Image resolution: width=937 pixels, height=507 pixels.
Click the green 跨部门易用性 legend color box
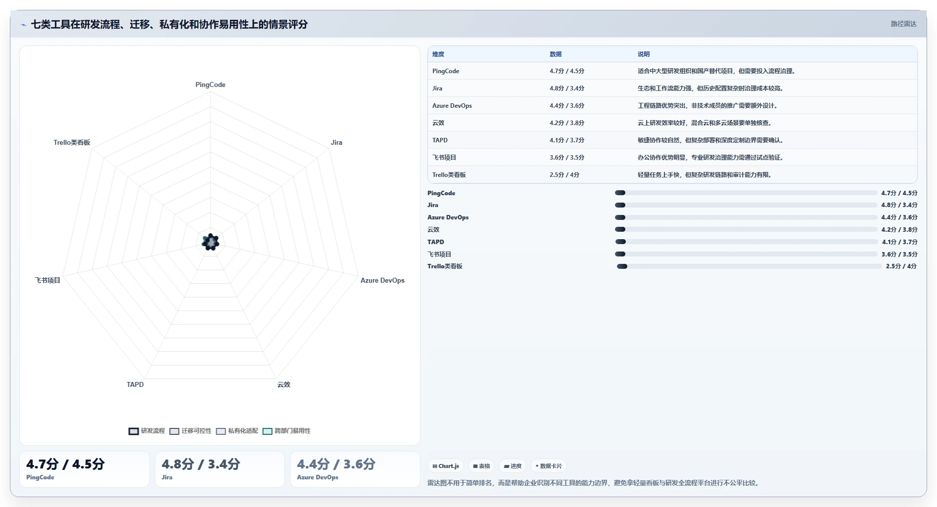coord(267,431)
